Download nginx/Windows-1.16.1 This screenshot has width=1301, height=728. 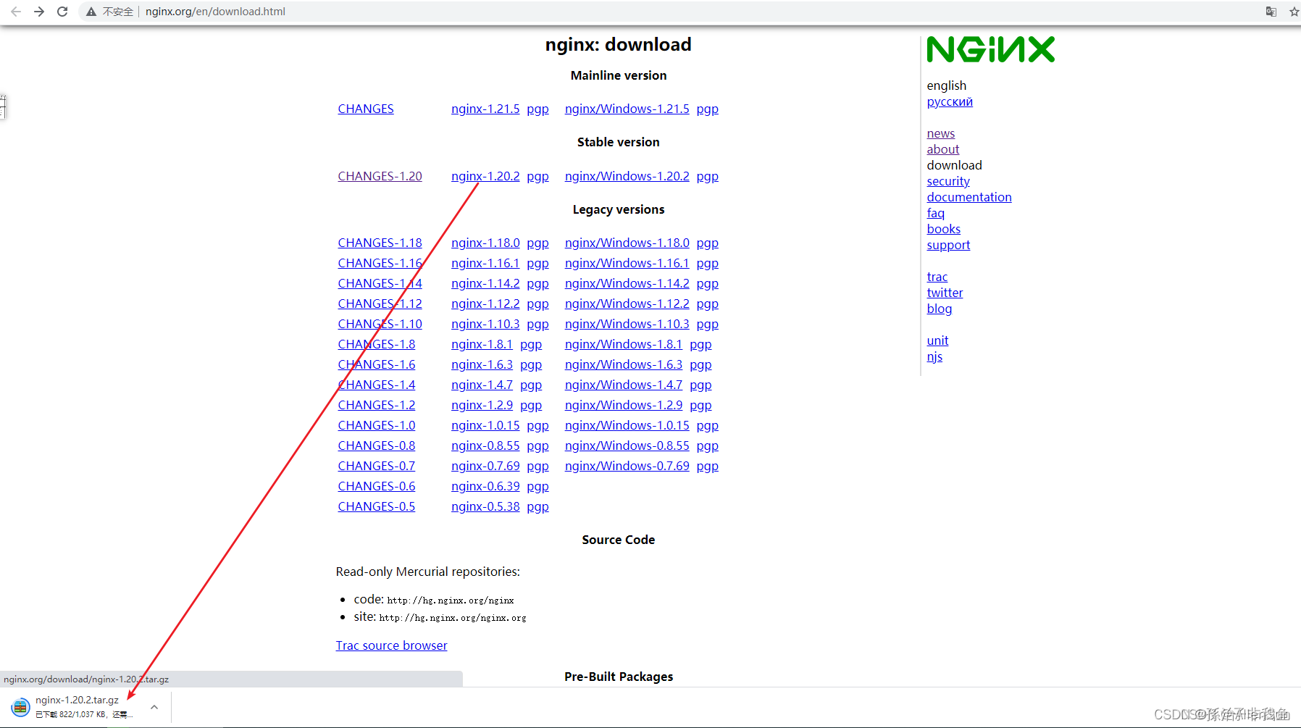[x=627, y=263]
